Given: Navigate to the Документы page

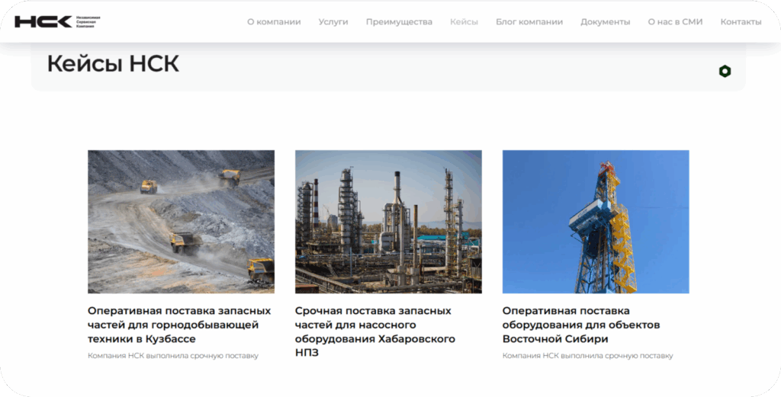Looking at the screenshot, I should [605, 22].
